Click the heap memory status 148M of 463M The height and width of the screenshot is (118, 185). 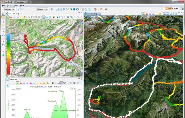(x=172, y=9)
